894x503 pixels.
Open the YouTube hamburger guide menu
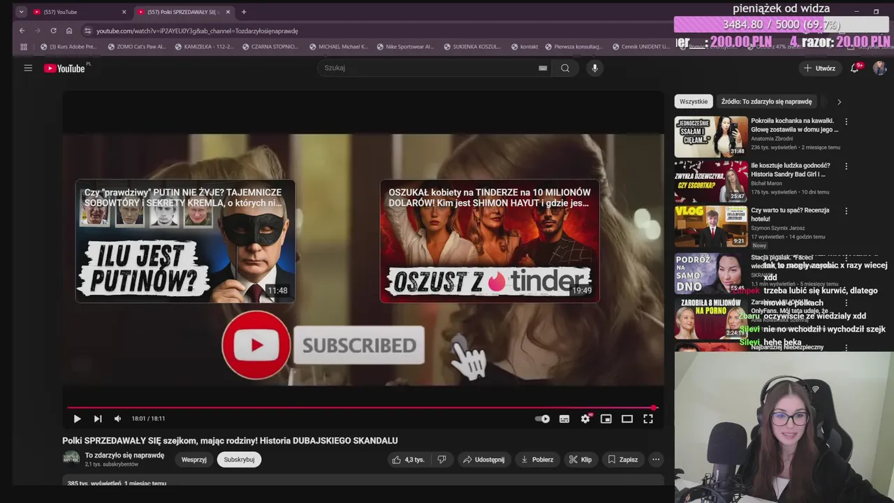[x=28, y=68]
